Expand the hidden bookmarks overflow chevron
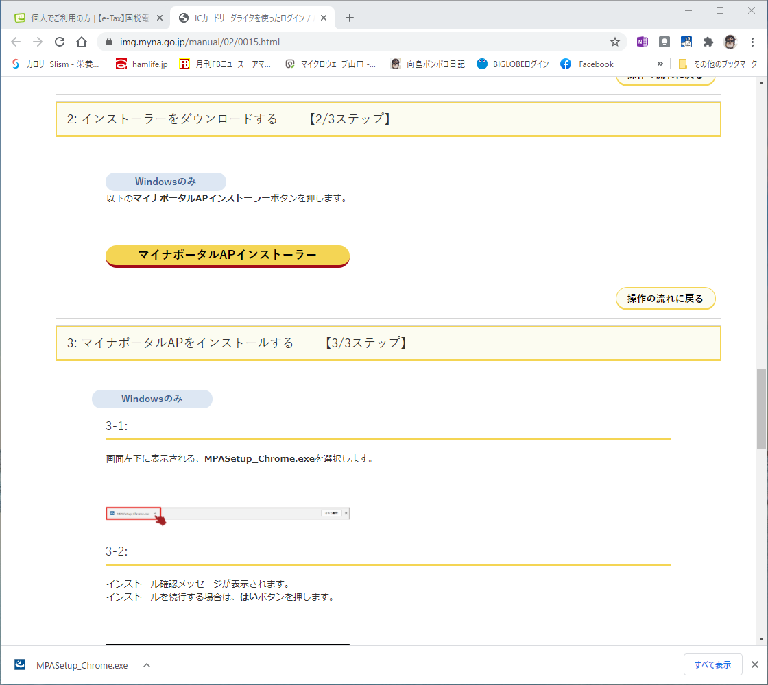This screenshot has width=768, height=685. coord(660,64)
